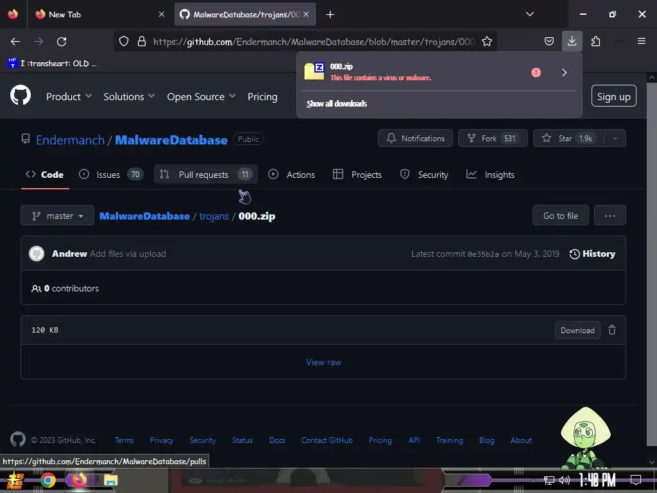Expand 000.zip download details arrow
The image size is (657, 493).
coord(565,73)
